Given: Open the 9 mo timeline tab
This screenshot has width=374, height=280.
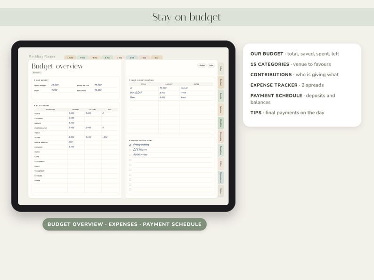Looking at the screenshot, I should click(82, 58).
